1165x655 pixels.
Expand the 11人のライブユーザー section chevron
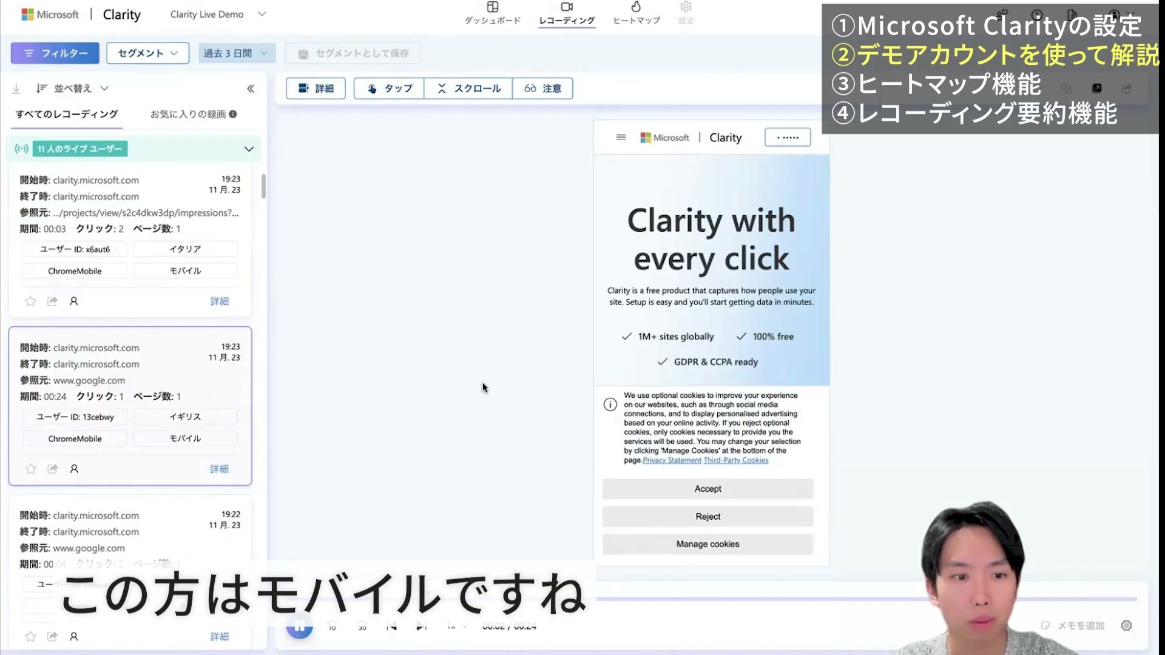pos(249,149)
